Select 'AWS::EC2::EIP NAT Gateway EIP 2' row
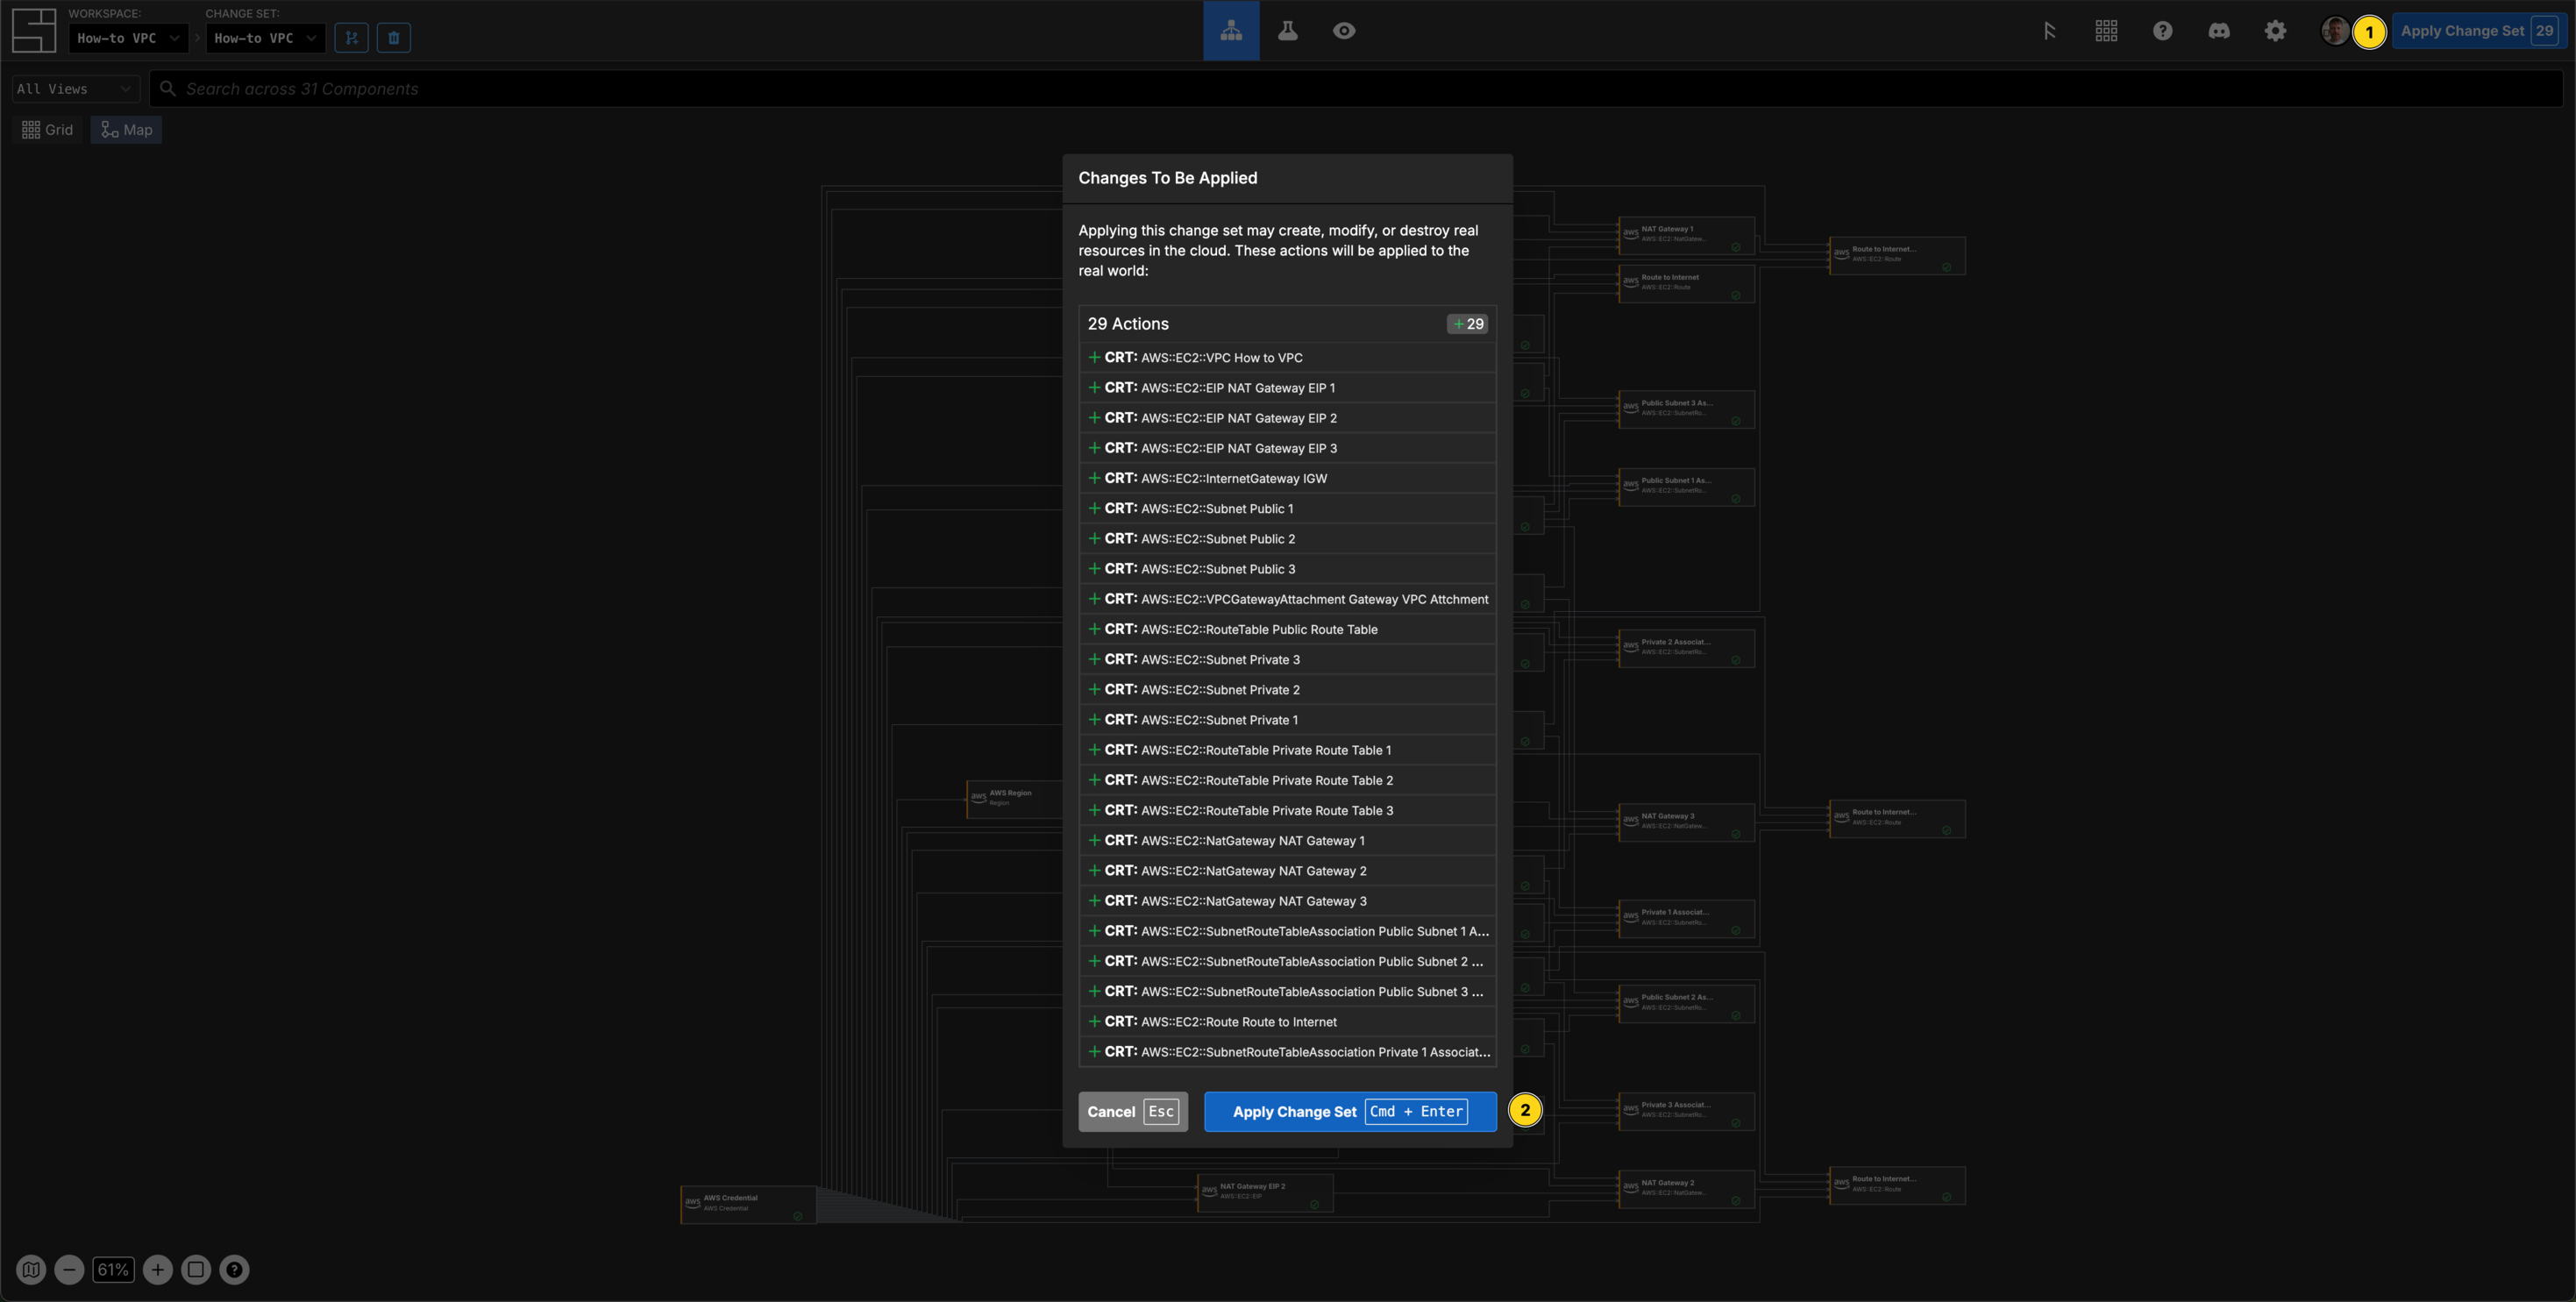 [1287, 418]
